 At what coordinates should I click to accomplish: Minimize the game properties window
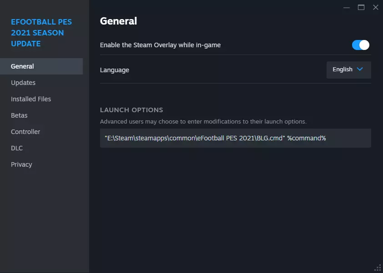point(347,7)
